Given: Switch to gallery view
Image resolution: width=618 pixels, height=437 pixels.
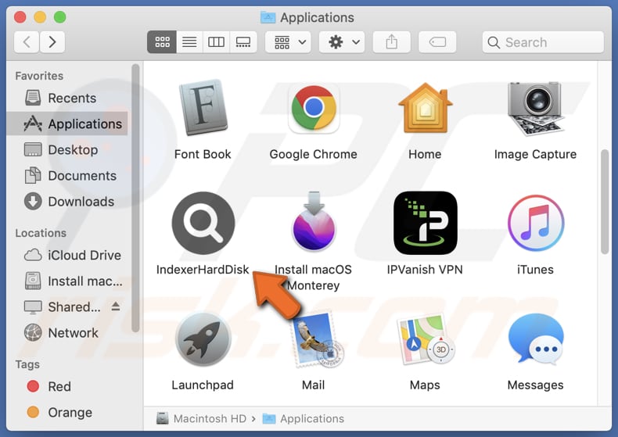Looking at the screenshot, I should (243, 42).
